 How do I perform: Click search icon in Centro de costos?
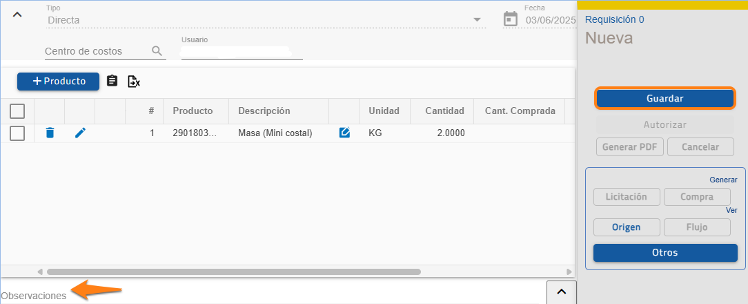pos(157,51)
